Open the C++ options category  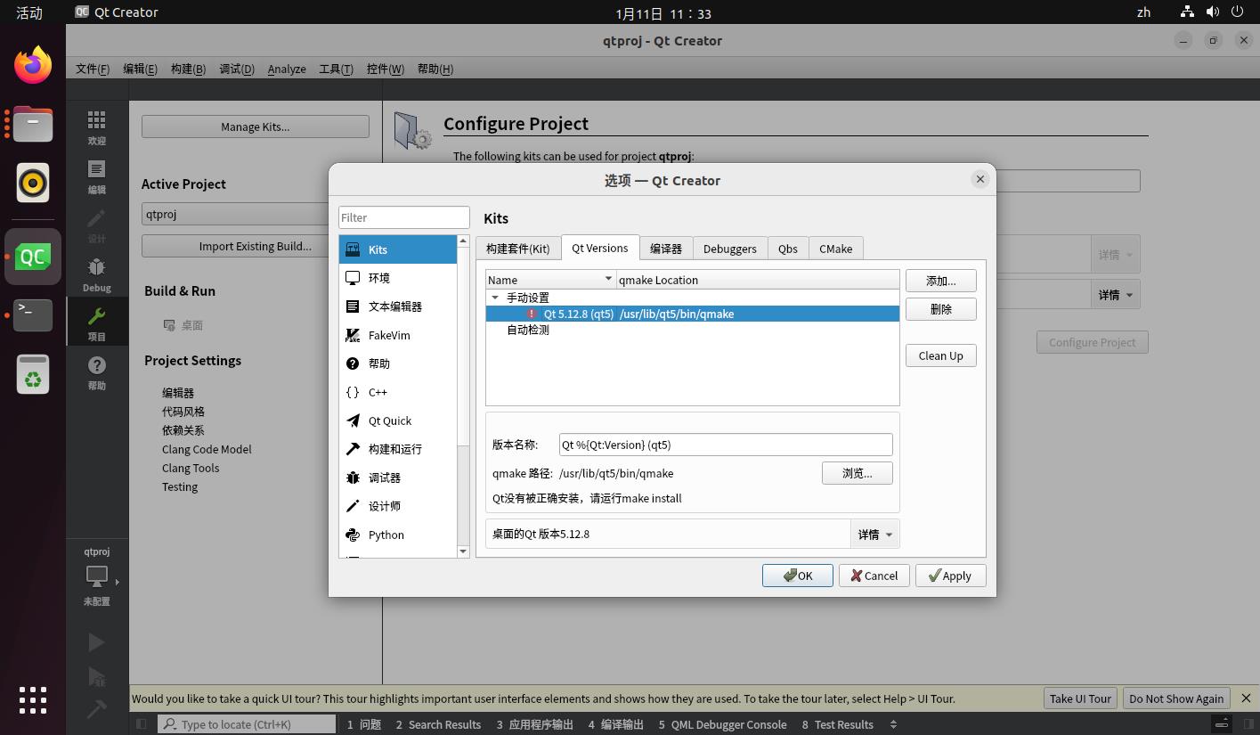coord(398,392)
